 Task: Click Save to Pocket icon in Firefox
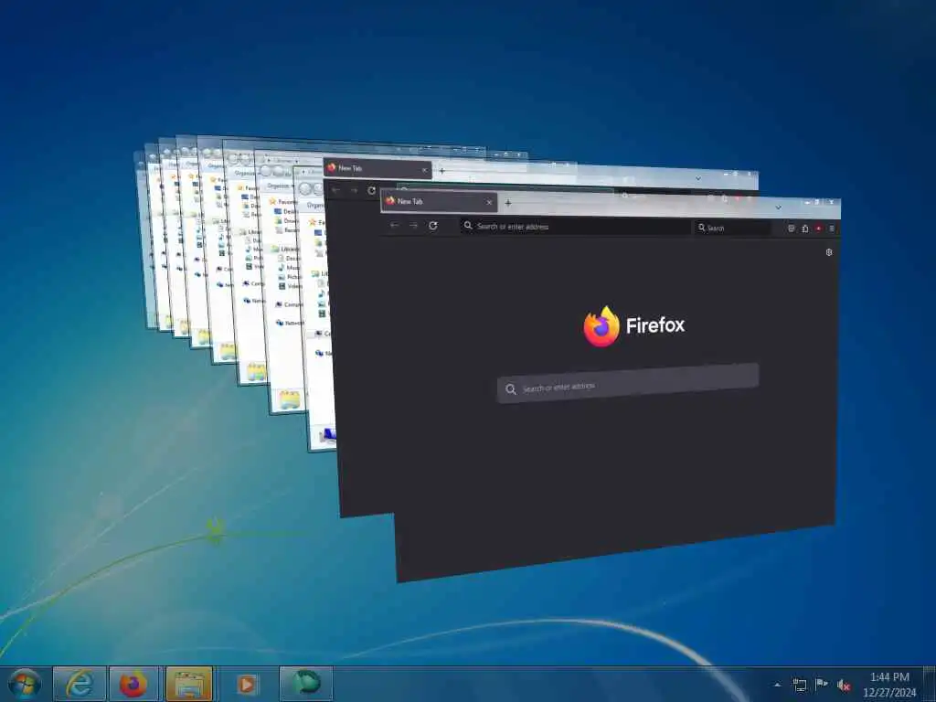point(791,229)
